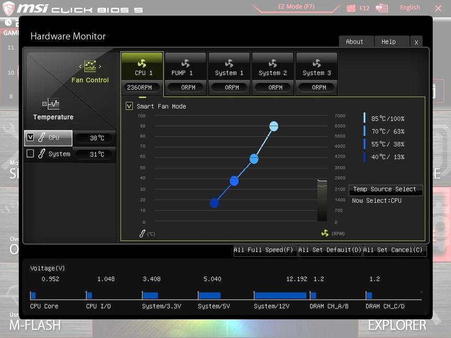The width and height of the screenshot is (451, 338).
Task: Click the 85°C fan curve point
Action: pos(274,126)
